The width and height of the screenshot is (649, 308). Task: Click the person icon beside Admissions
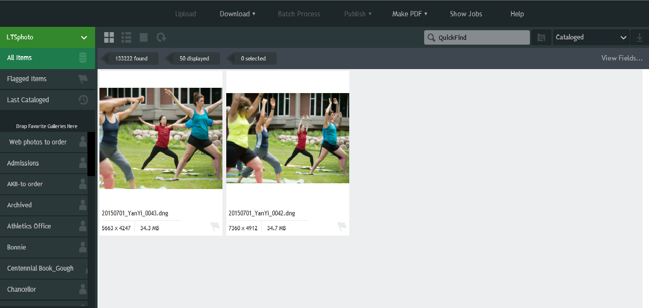click(x=83, y=163)
